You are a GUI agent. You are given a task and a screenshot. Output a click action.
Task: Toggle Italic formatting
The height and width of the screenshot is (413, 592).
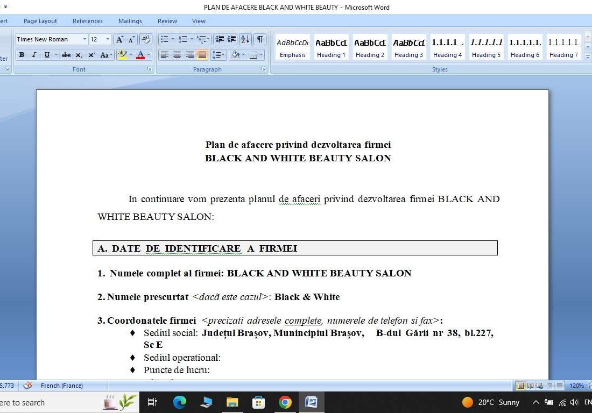coord(34,54)
